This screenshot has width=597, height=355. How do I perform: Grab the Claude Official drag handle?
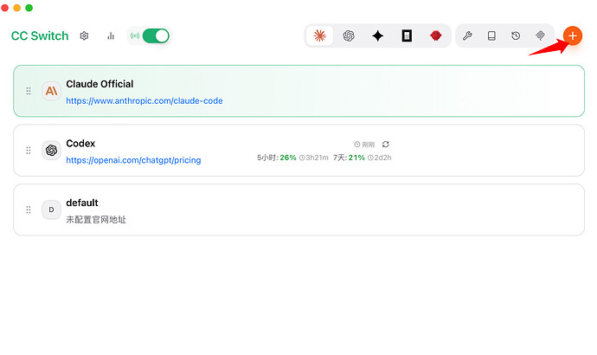pyautogui.click(x=29, y=91)
